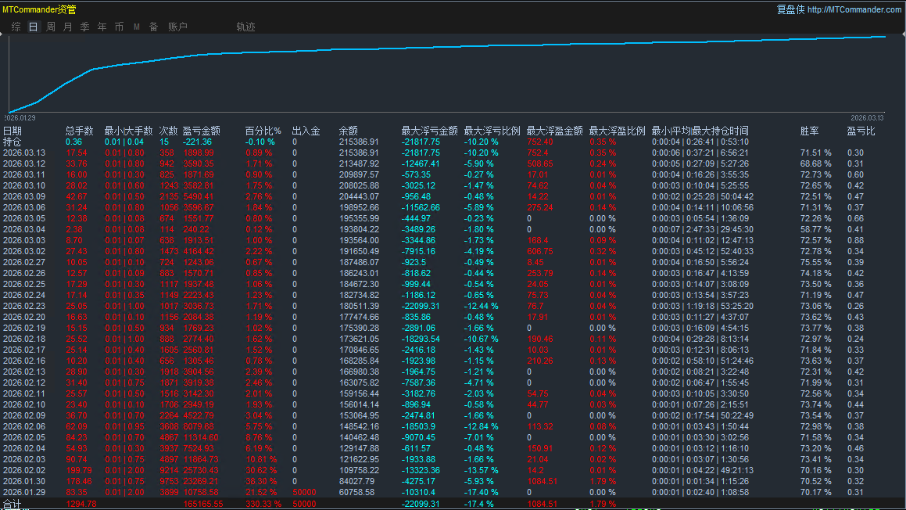Click win rate 75.55 %
Viewport: 906px width, 510px height.
pyautogui.click(x=816, y=262)
